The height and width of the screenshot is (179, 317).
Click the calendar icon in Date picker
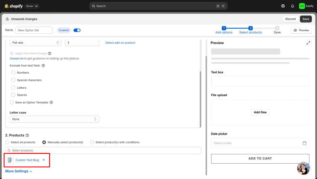(304, 143)
